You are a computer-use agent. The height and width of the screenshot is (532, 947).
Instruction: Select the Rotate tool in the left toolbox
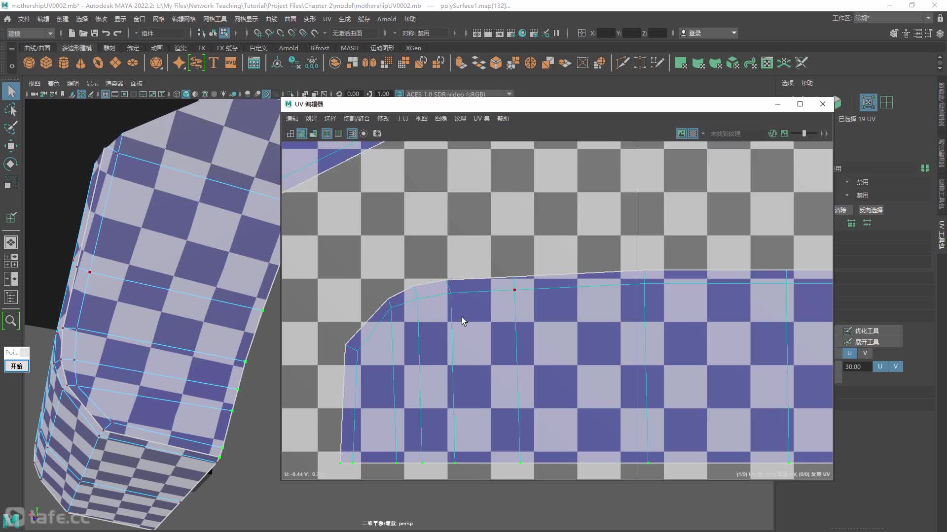(x=11, y=164)
